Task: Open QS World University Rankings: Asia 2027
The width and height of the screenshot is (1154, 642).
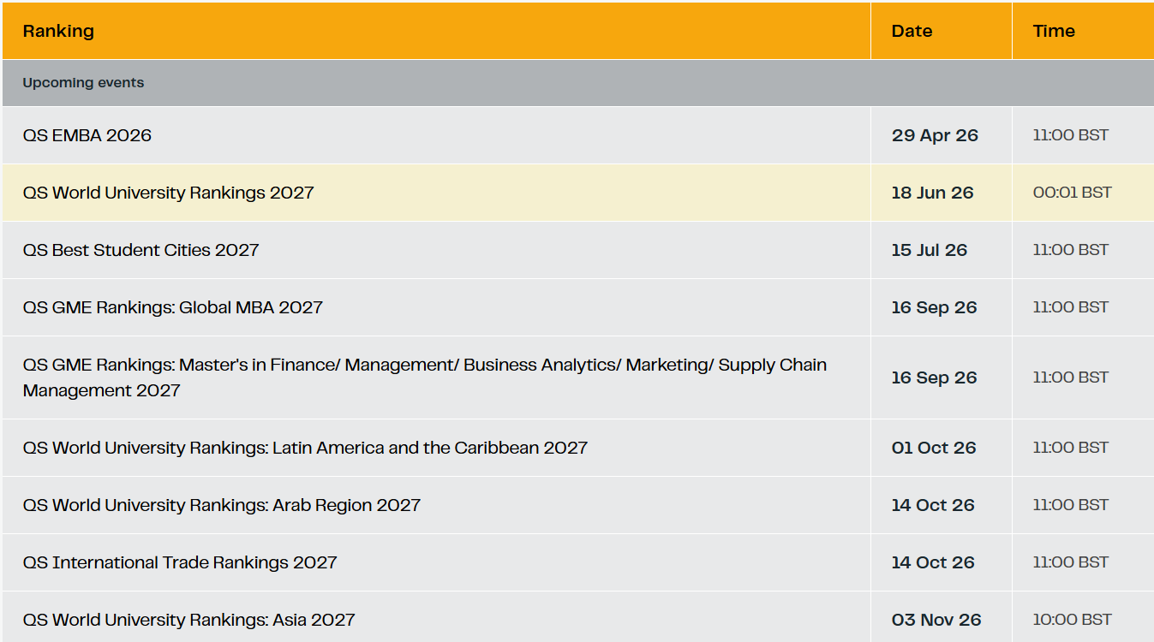Action: point(189,620)
